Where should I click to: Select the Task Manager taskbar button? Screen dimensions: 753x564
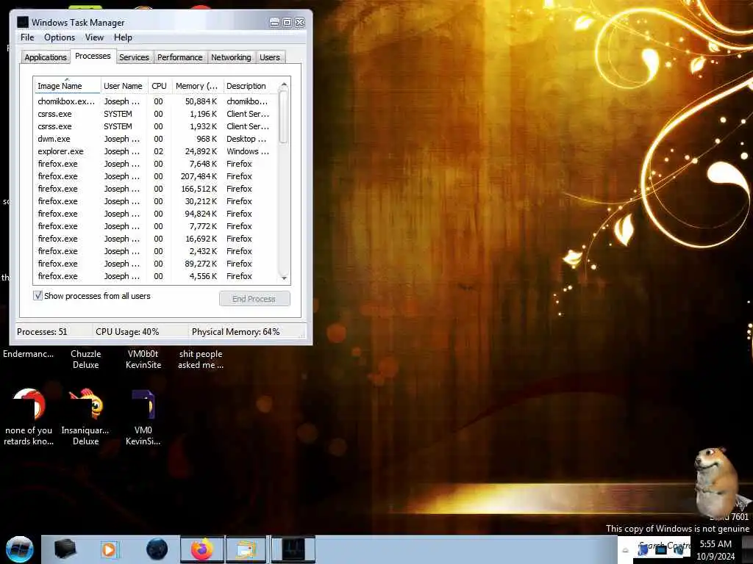click(x=293, y=549)
